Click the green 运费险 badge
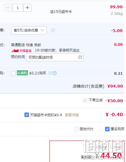Screen dimensions: 126x162 point(22,73)
